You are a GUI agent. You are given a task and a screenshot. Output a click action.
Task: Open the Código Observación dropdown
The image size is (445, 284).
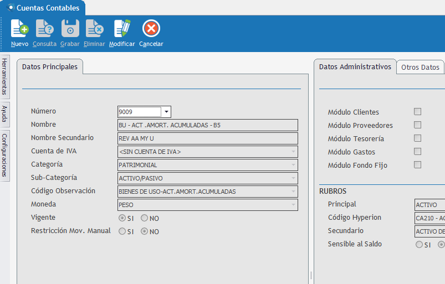pos(293,192)
